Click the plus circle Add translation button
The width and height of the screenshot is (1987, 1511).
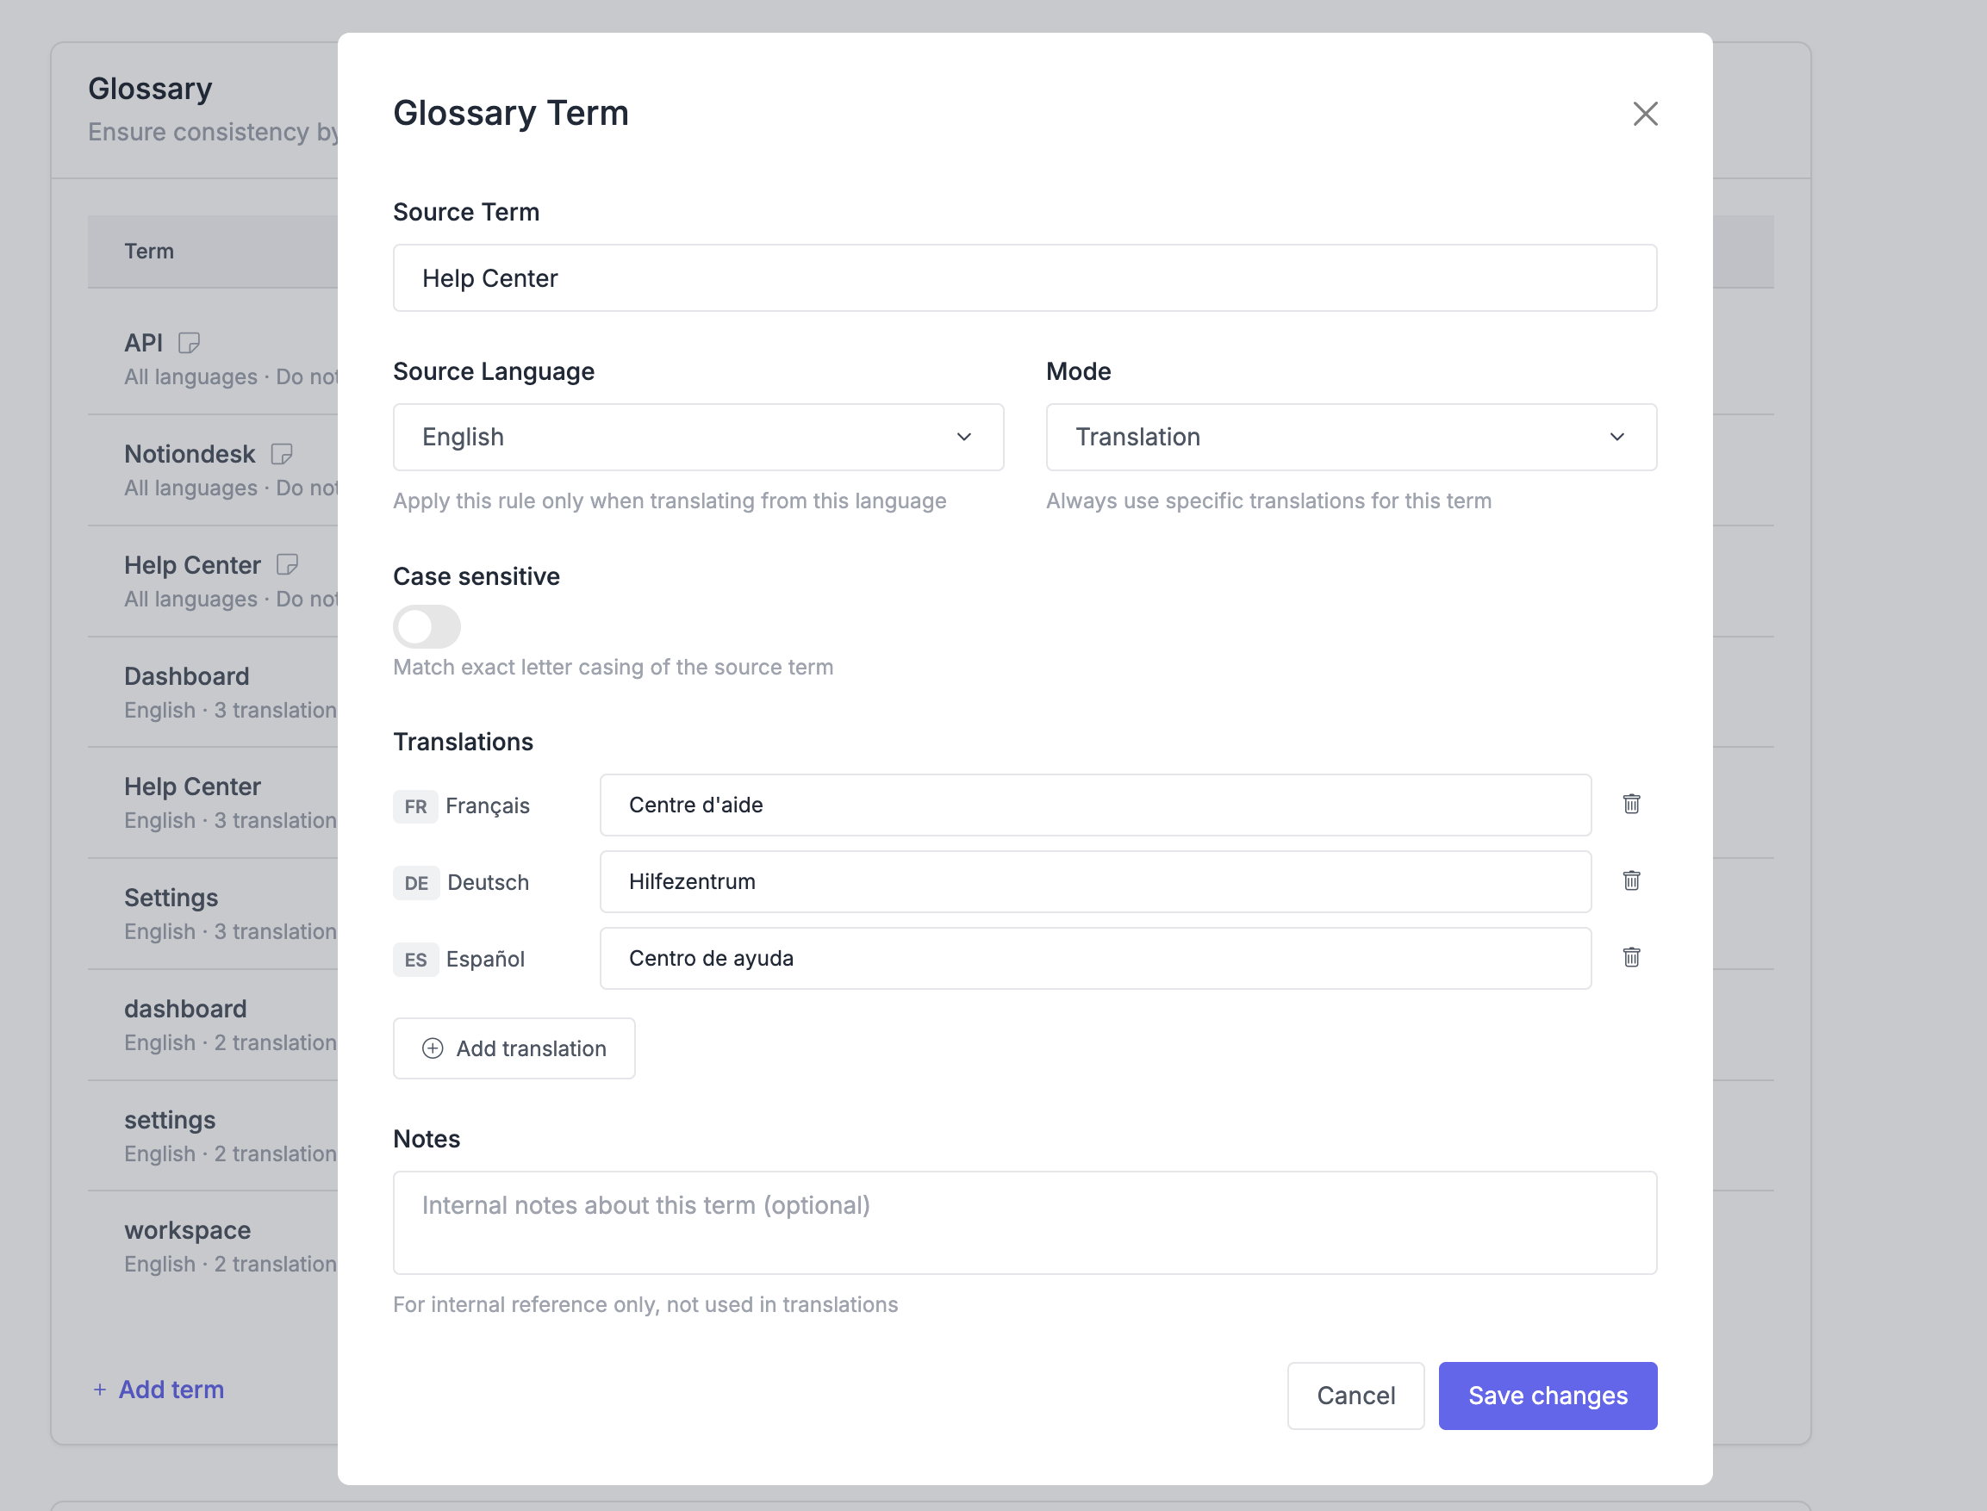(x=514, y=1048)
